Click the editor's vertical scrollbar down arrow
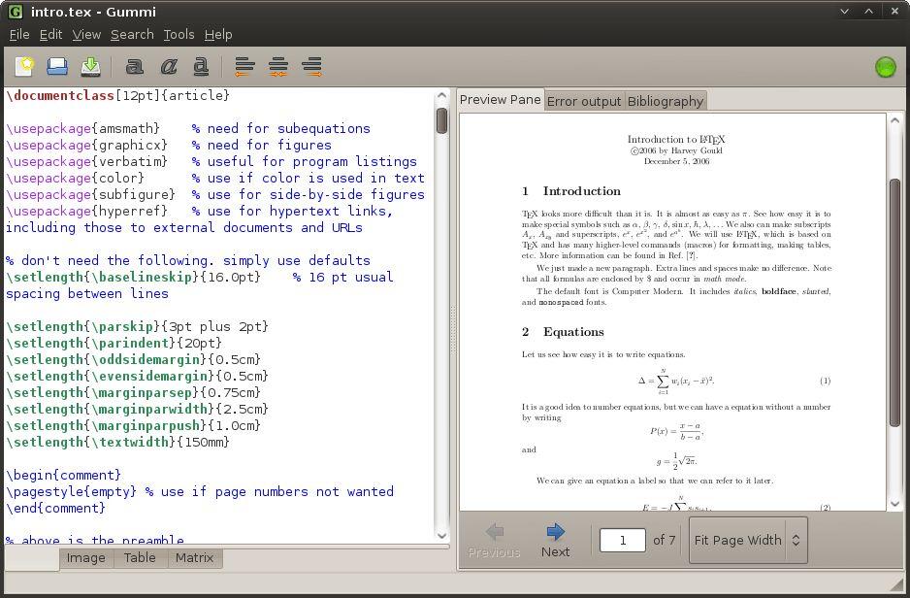Image resolution: width=910 pixels, height=598 pixels. click(x=441, y=535)
